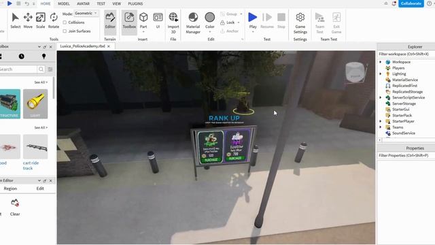The image size is (435, 245).
Task: Switch to the Edit tab in Terrain Editor
Action: pyautogui.click(x=40, y=189)
